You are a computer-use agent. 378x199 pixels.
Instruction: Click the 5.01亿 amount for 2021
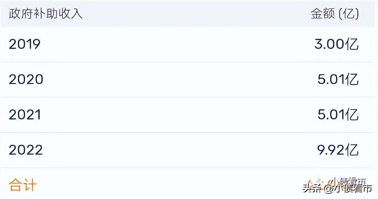point(338,115)
